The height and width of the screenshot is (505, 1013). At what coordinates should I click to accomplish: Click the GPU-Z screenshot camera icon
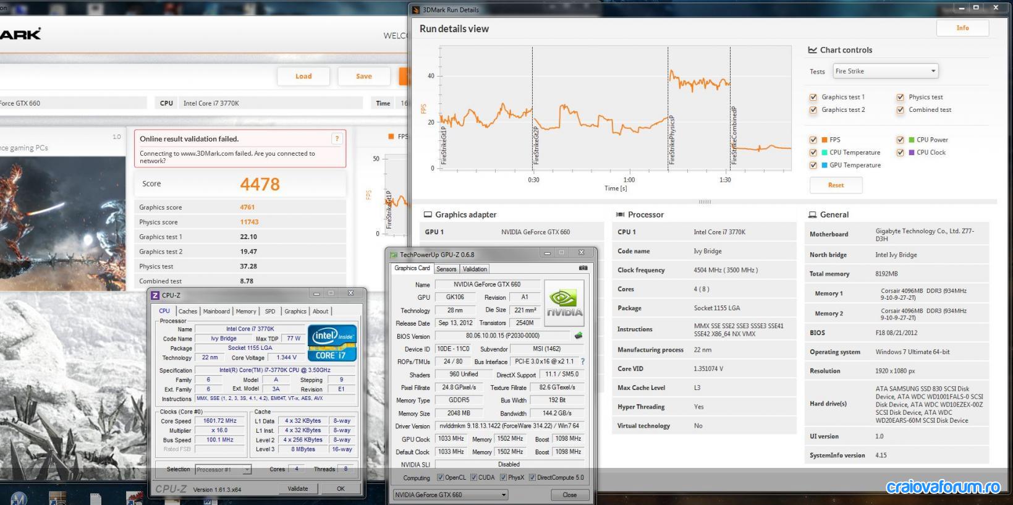coord(583,268)
